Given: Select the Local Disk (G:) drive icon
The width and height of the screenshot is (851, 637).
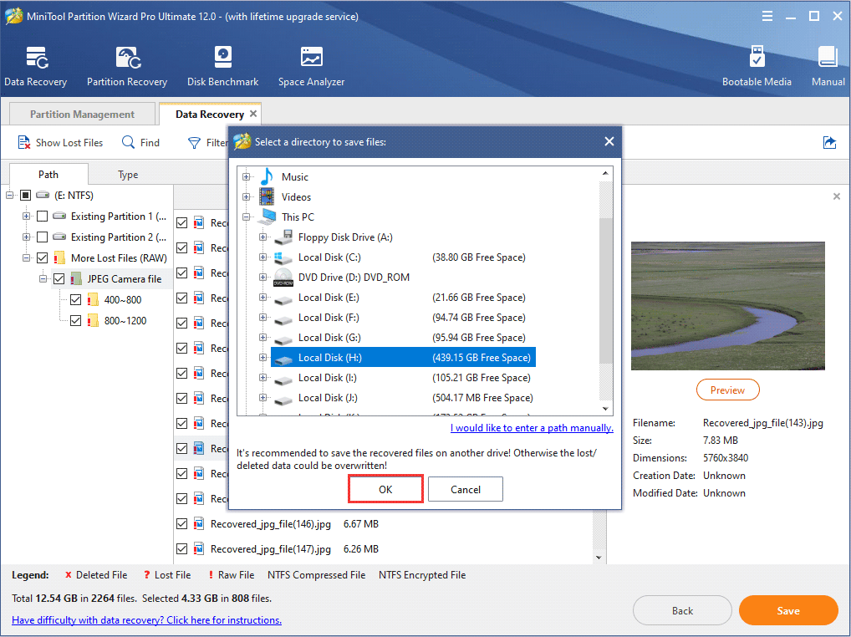Looking at the screenshot, I should tap(283, 339).
